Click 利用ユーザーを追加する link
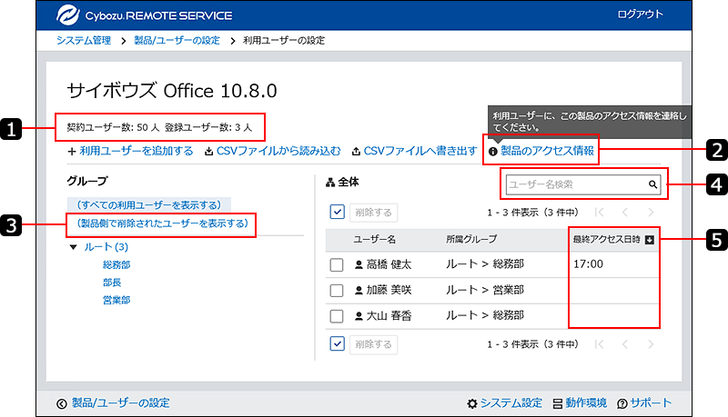Viewport: 728px width, 417px height. tap(136, 151)
